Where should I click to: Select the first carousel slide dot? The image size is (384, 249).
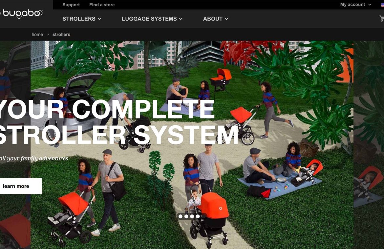[x=181, y=216]
